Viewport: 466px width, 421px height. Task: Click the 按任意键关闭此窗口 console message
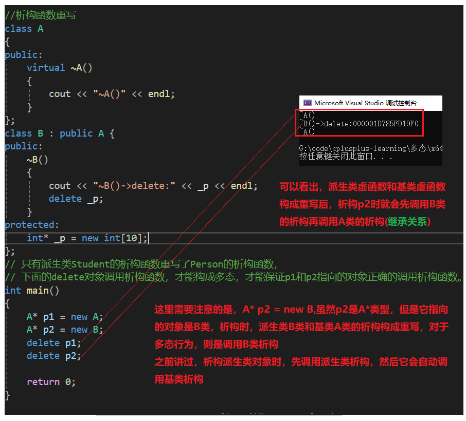[x=346, y=157]
